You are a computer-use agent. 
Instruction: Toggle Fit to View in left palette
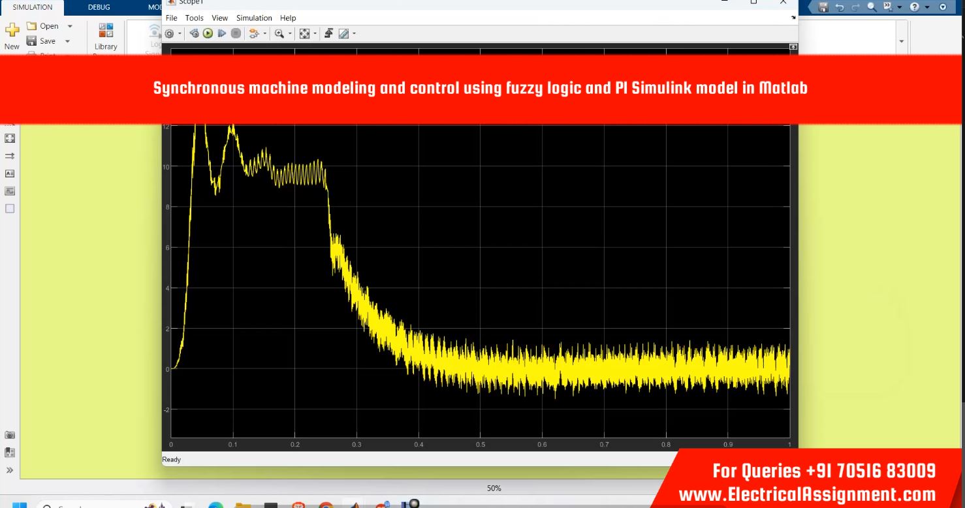coord(10,138)
